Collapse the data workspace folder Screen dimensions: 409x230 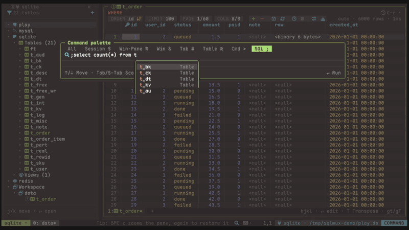pyautogui.click(x=15, y=193)
